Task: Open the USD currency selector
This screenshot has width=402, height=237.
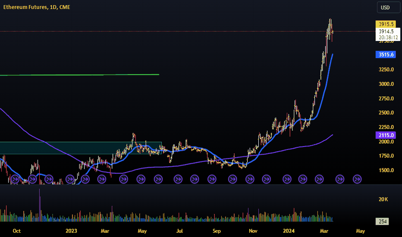Action: pos(388,7)
